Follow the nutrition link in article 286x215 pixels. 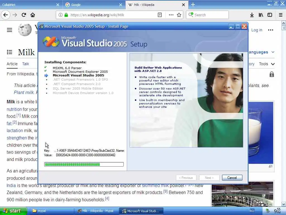click(x=14, y=109)
